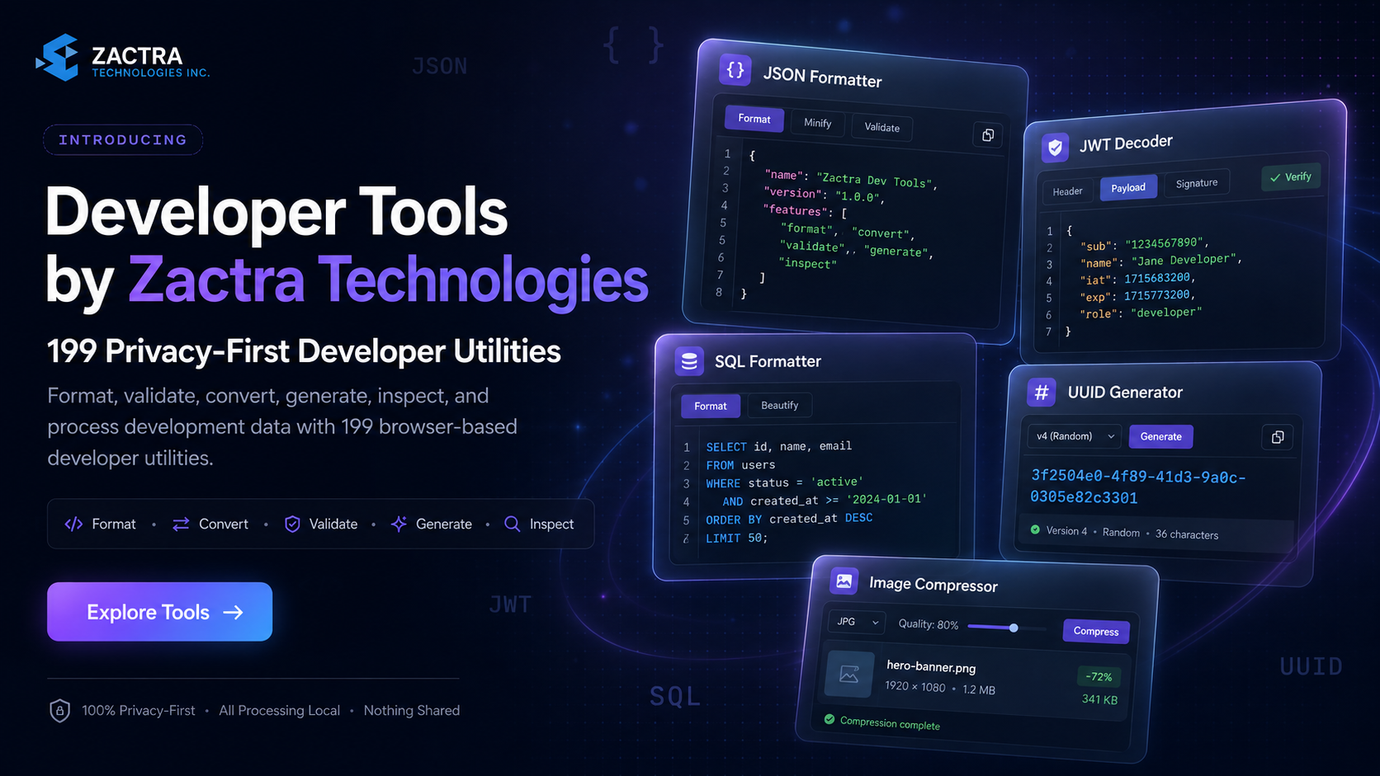Select Format tab in SQL Formatter
The width and height of the screenshot is (1380, 776).
(x=711, y=406)
